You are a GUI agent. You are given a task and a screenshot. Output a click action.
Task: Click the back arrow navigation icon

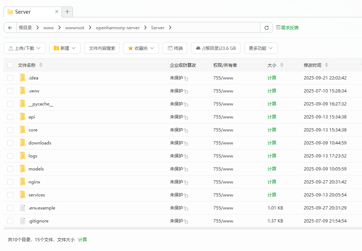pyautogui.click(x=10, y=28)
